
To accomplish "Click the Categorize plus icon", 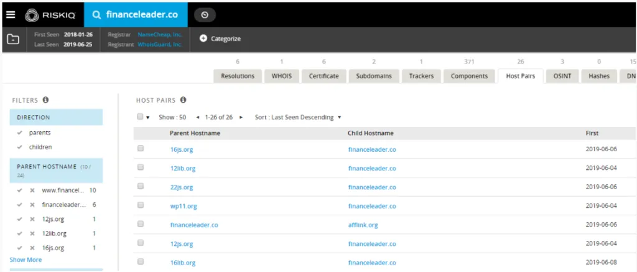I will [x=203, y=39].
